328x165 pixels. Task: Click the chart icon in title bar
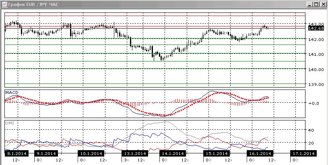point(4,4)
